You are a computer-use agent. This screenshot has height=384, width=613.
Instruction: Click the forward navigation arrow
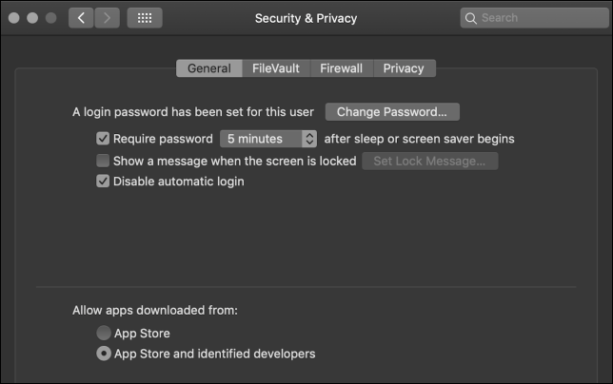click(107, 18)
